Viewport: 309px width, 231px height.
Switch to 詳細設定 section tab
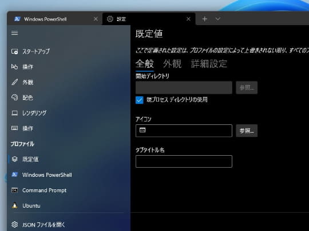tap(209, 64)
